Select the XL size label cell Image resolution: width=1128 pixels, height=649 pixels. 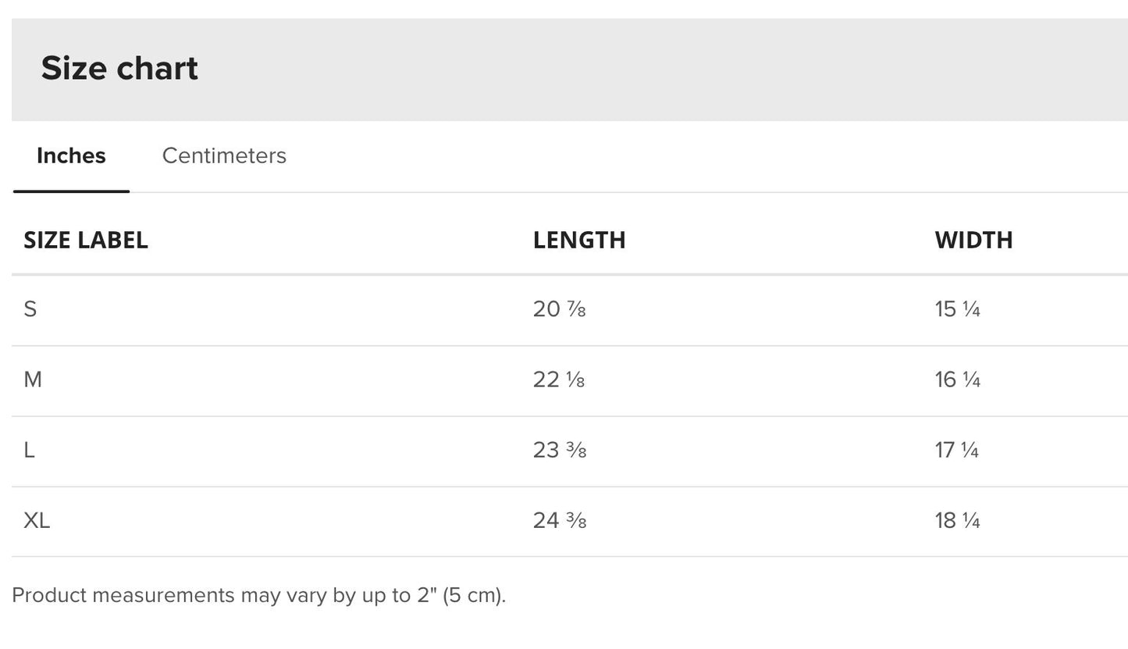point(37,520)
